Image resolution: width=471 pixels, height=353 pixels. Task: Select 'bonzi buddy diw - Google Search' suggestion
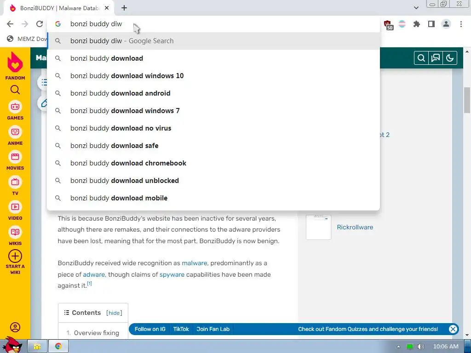tap(213, 41)
